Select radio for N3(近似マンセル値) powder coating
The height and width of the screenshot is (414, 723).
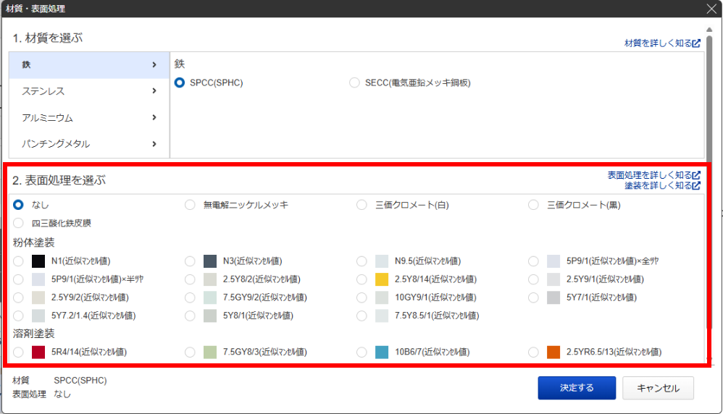pyautogui.click(x=190, y=261)
